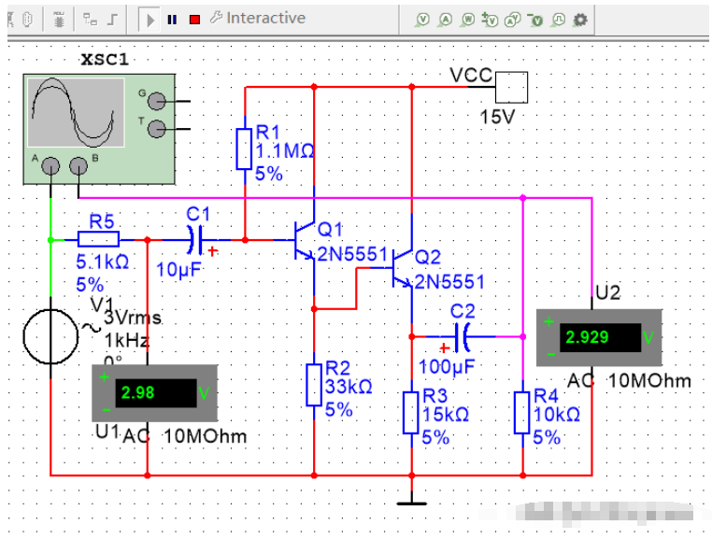712x539 pixels.
Task: Select the current probe tool
Action: point(446,19)
